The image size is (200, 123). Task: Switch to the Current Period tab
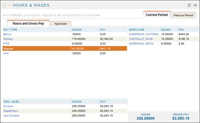click(x=157, y=15)
